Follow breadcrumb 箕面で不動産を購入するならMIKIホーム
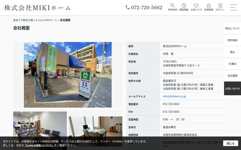 (35, 20)
